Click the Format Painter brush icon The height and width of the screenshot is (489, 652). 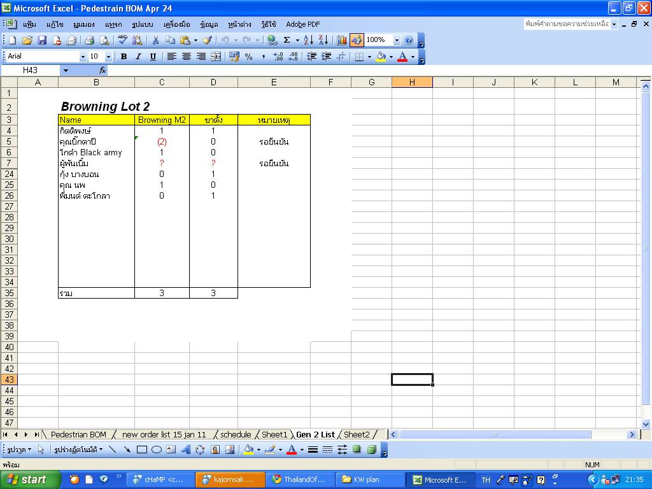(x=207, y=40)
